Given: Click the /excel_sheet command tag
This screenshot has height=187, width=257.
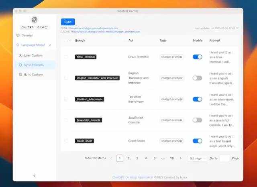Looking at the screenshot, I should point(84,141).
